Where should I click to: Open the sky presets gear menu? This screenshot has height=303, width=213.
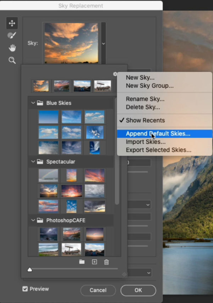(x=115, y=74)
